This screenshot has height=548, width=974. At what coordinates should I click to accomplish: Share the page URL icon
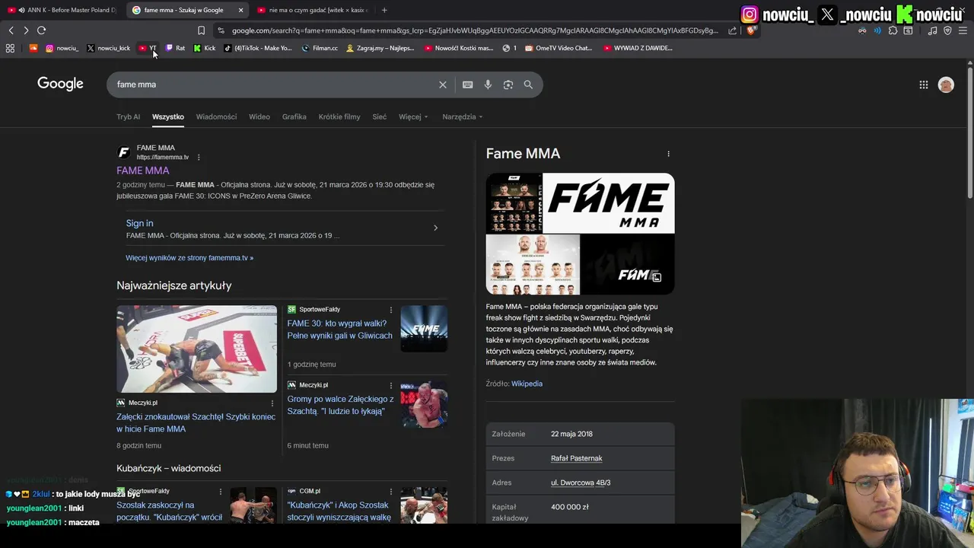point(732,30)
